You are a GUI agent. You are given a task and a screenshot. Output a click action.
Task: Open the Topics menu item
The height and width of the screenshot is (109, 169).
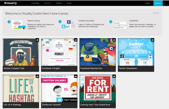pos(59,3)
